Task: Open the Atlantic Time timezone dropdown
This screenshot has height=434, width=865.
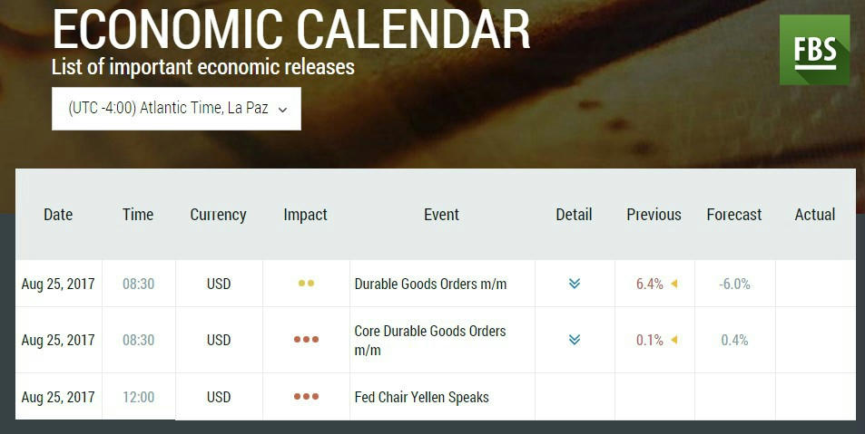Action: [176, 109]
